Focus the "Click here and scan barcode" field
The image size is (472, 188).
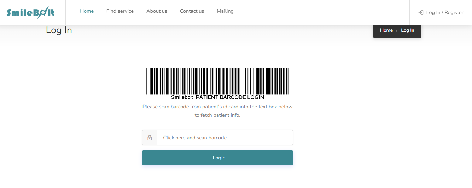(x=225, y=138)
